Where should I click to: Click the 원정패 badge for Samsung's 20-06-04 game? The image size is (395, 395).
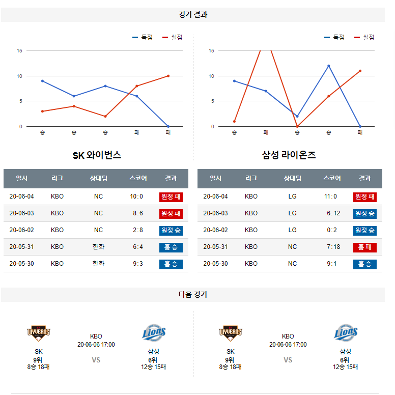pos(365,197)
